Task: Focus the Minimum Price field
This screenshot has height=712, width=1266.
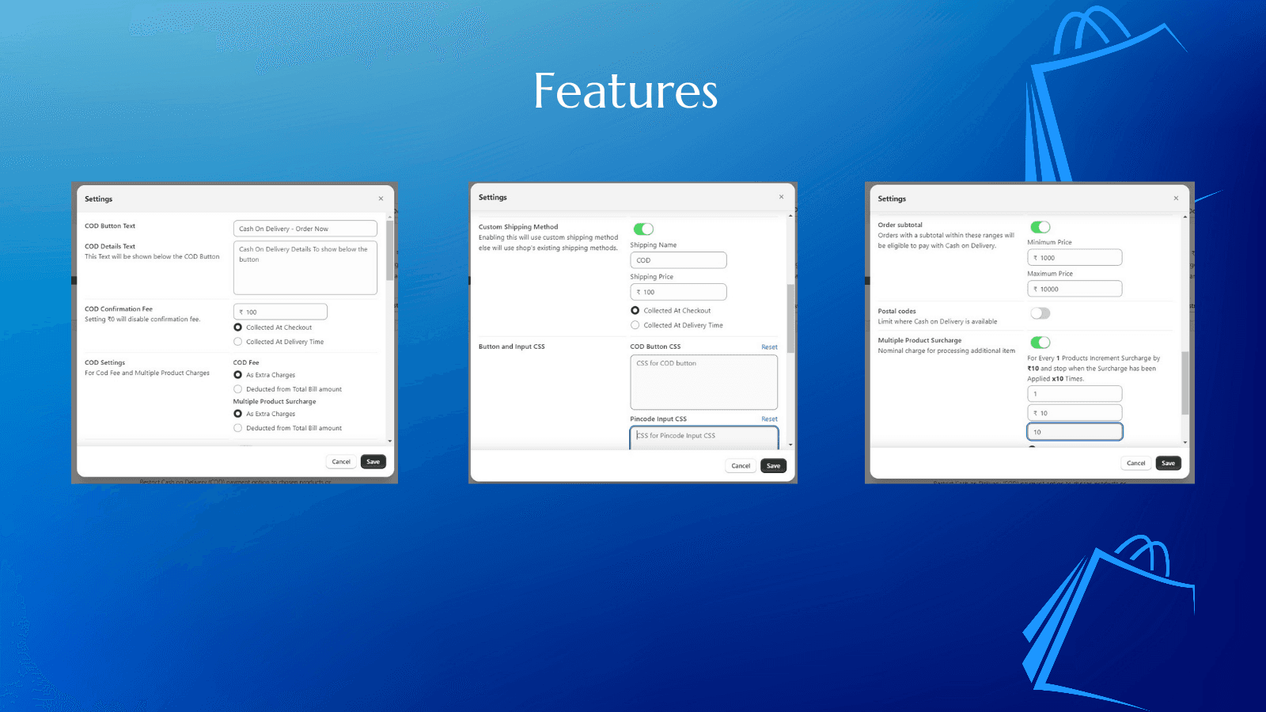Action: [1075, 258]
